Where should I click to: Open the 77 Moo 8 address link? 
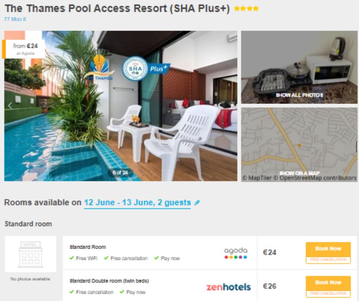pos(15,19)
